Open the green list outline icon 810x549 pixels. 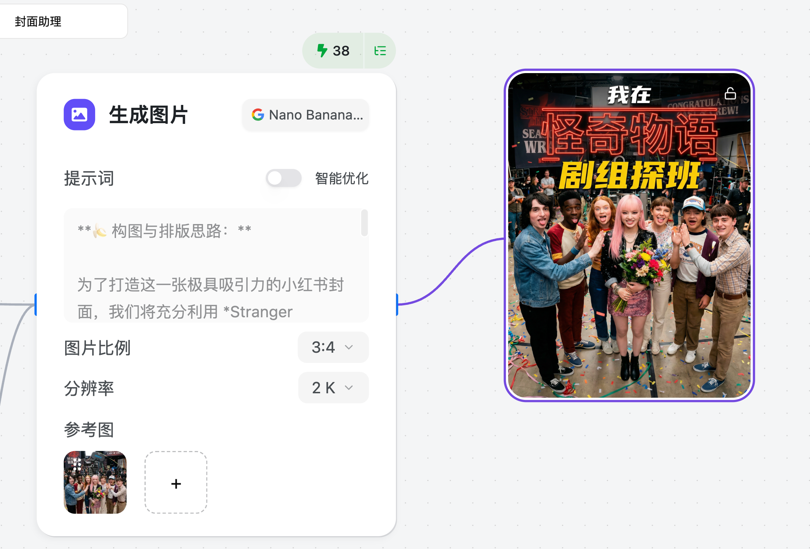point(380,51)
